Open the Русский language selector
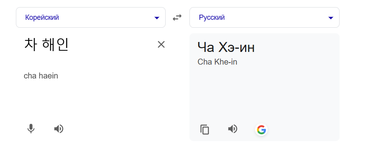This screenshot has width=365, height=147. click(265, 17)
